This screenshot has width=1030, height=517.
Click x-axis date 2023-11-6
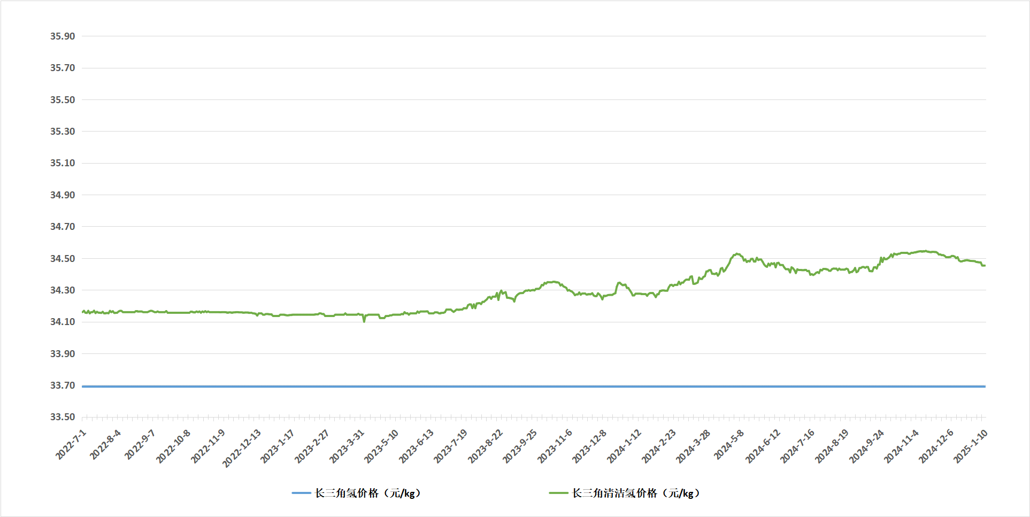click(x=555, y=446)
